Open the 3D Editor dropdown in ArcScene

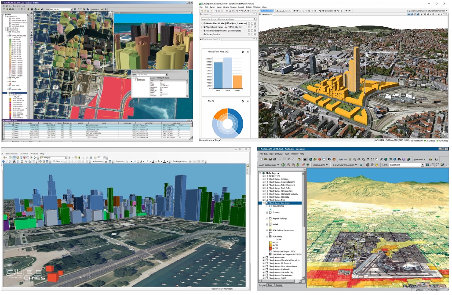click(56, 161)
